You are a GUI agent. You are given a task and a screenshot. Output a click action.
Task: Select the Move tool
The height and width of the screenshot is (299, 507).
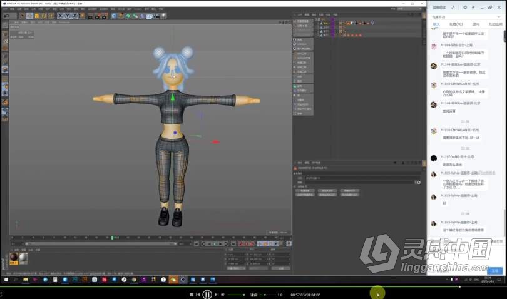tap(29, 16)
